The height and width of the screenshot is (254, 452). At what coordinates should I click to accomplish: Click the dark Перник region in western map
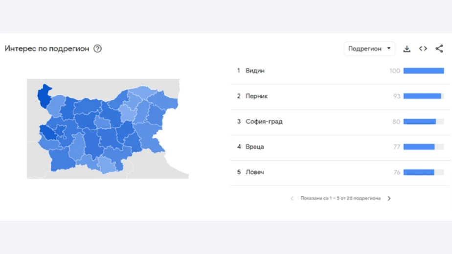[x=48, y=132]
